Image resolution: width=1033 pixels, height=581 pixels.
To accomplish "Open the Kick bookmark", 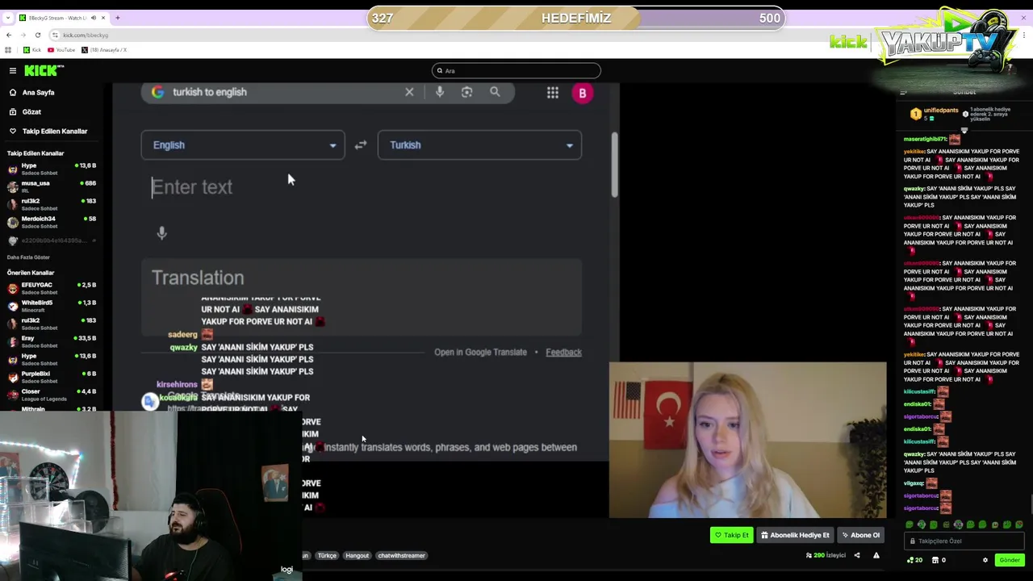I will point(32,50).
